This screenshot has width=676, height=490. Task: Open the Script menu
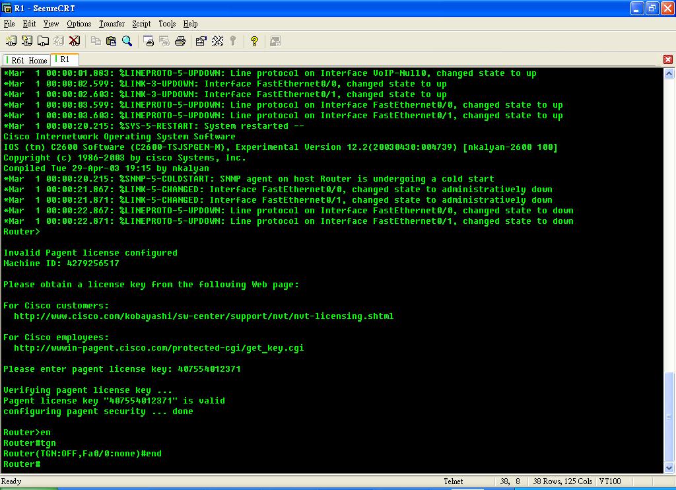tap(141, 24)
